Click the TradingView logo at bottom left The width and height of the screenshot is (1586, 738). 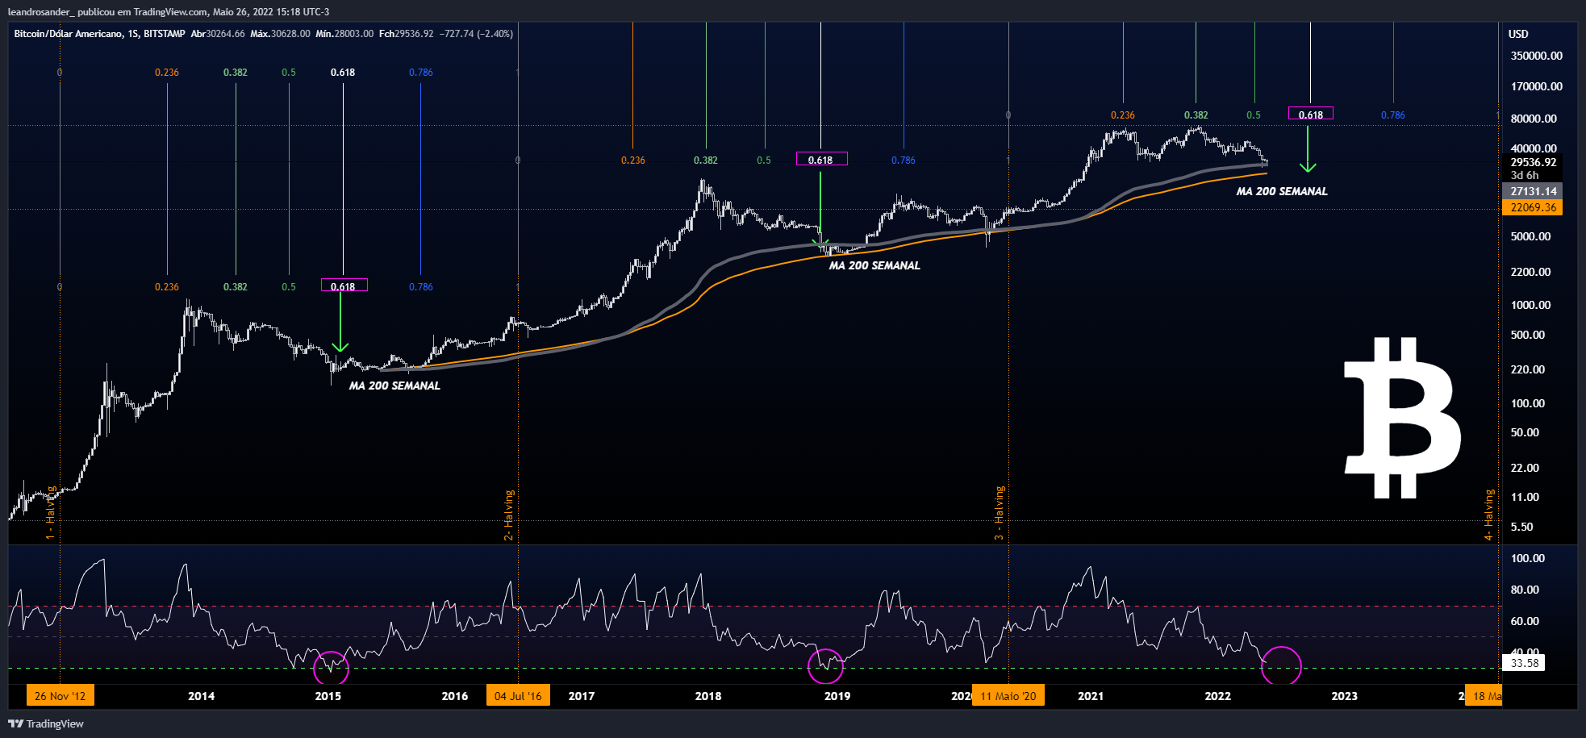click(46, 723)
